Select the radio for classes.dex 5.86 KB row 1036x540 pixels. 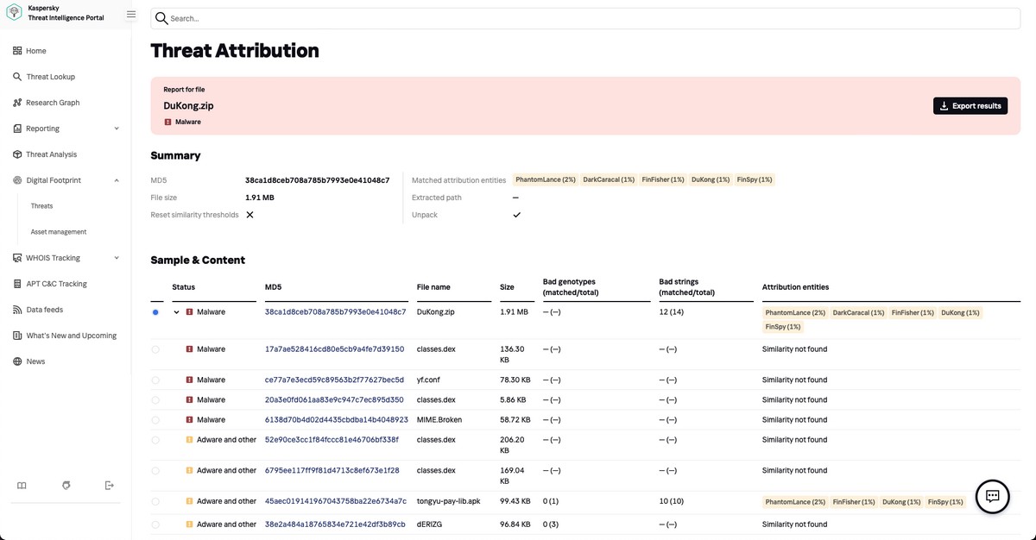pyautogui.click(x=155, y=400)
